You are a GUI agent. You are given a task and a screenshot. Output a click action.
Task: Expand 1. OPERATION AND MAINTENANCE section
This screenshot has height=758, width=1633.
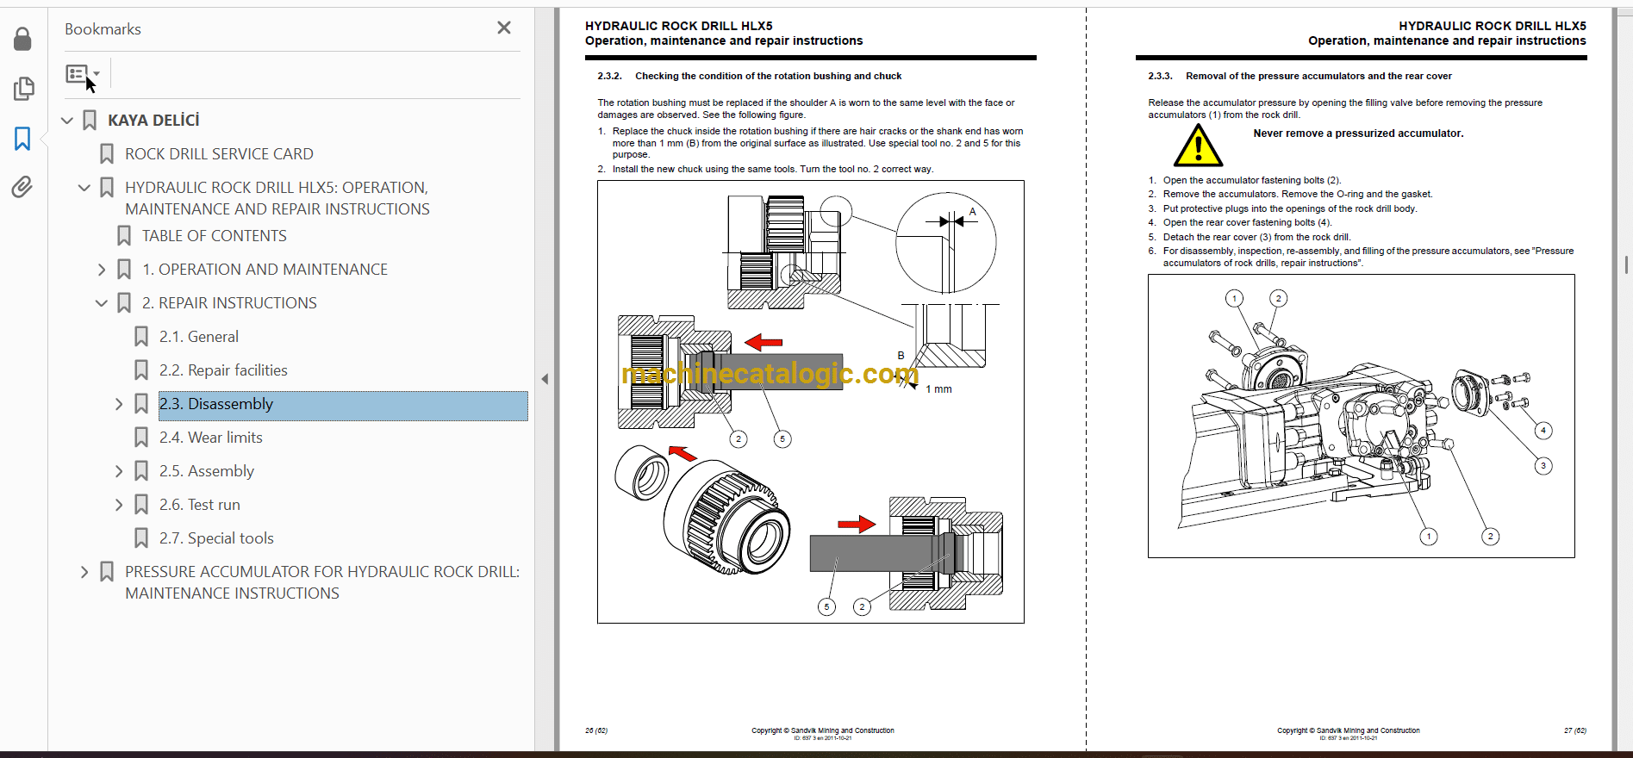click(x=102, y=270)
